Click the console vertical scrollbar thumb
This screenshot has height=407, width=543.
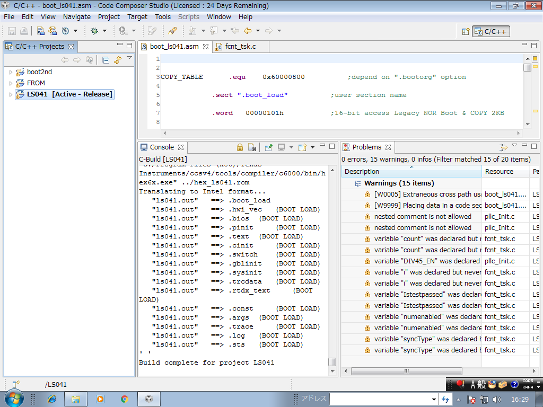point(332,361)
